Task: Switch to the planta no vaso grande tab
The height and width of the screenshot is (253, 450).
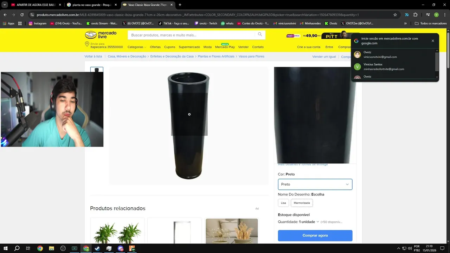Action: tap(91, 5)
